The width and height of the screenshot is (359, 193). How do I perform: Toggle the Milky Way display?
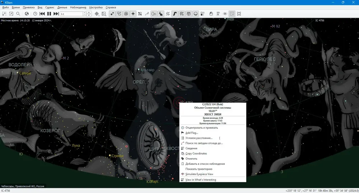point(175,14)
